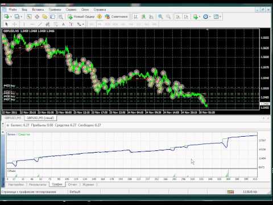273x205 pixels.
Task: Click the Zoom In magnifier icon
Action: click(x=160, y=17)
